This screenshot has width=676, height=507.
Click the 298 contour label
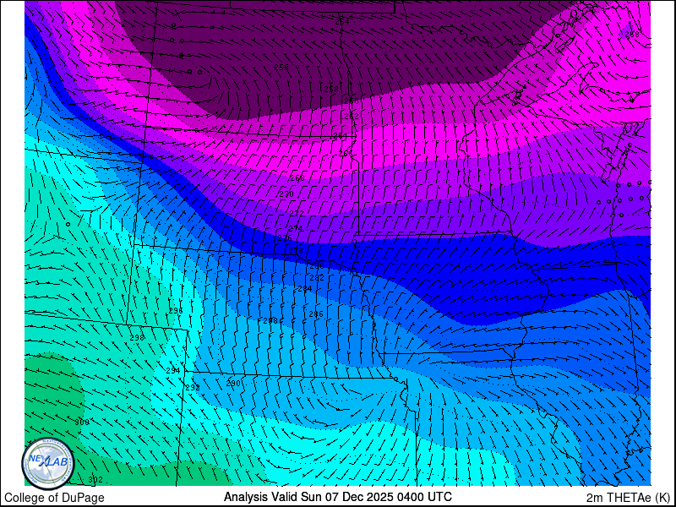click(137, 337)
